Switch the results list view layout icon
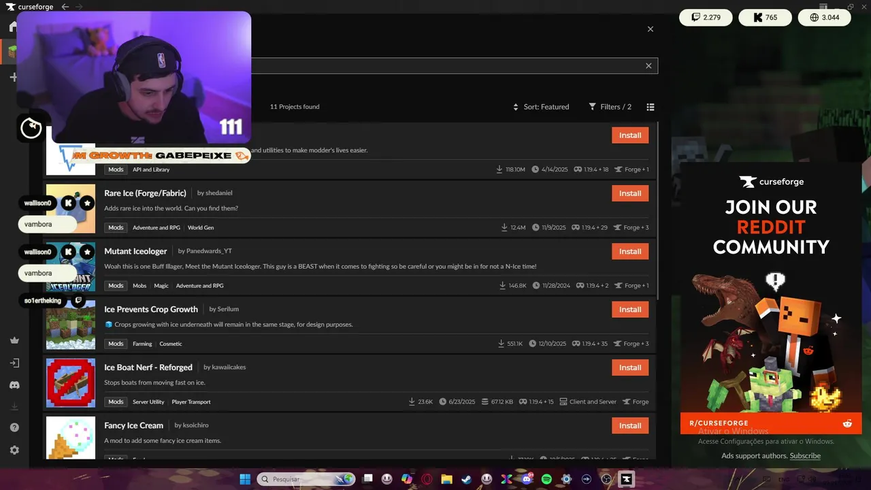The width and height of the screenshot is (871, 490). coord(651,107)
